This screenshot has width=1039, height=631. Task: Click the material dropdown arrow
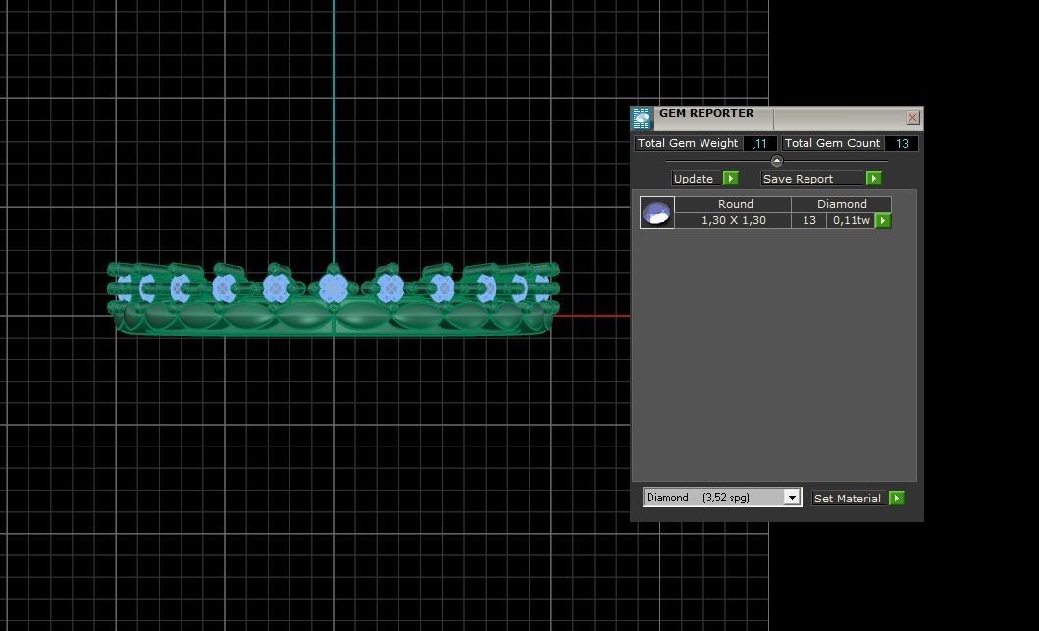point(792,498)
